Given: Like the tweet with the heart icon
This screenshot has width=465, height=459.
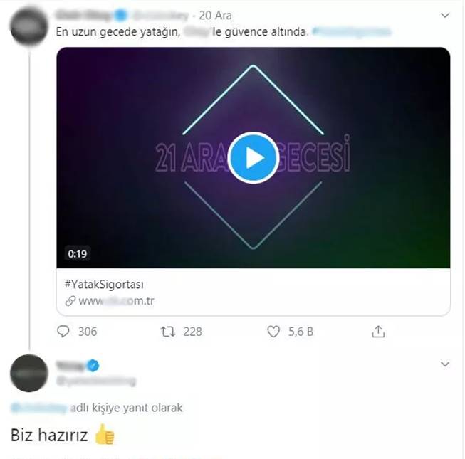Looking at the screenshot, I should 273,332.
